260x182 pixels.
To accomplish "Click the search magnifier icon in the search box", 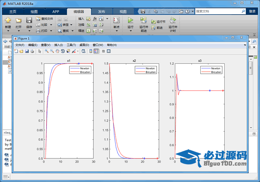I will 243,11.
